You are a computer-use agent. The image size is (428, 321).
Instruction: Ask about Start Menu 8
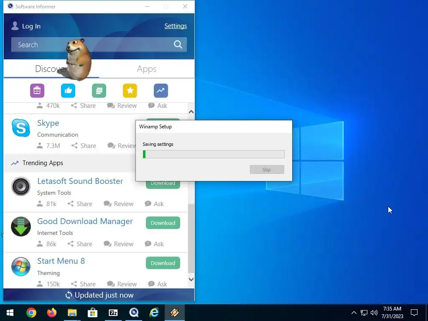158,284
